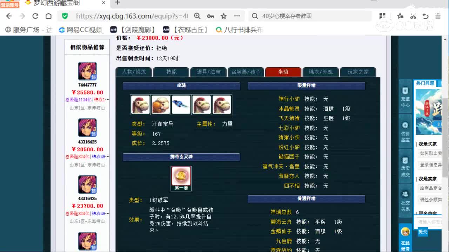Click the 神行小驴 mount name
Viewport: 449px width, 252px height.
pos(289,99)
